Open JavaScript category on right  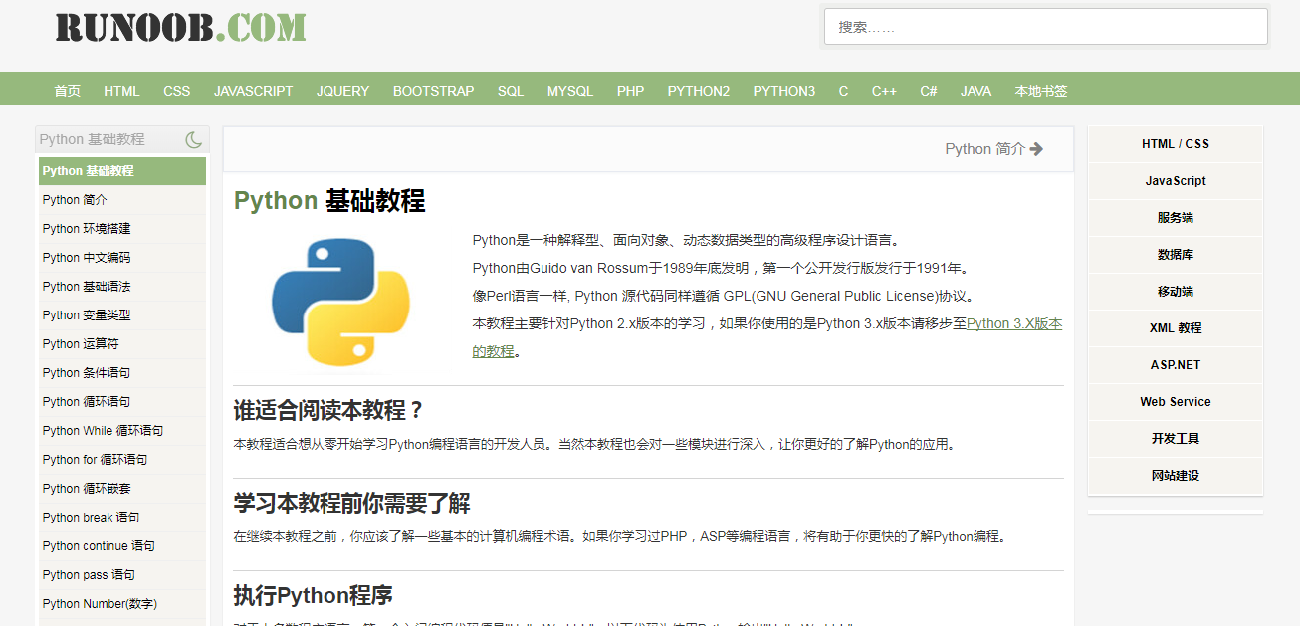pyautogui.click(x=1176, y=181)
